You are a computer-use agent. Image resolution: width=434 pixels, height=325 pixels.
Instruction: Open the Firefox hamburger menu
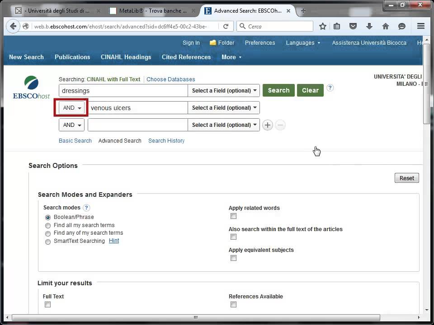pos(420,26)
